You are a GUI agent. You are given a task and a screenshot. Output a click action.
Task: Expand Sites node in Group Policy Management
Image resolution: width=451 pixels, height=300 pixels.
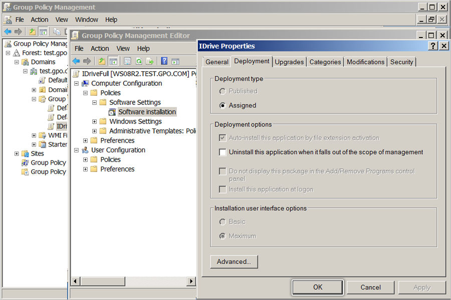[x=17, y=153]
